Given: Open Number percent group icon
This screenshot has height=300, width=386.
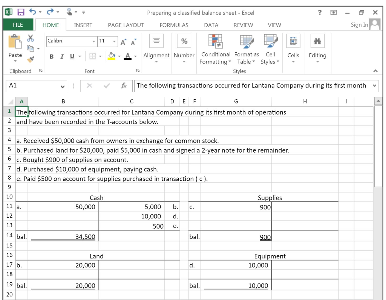Looking at the screenshot, I should [184, 41].
